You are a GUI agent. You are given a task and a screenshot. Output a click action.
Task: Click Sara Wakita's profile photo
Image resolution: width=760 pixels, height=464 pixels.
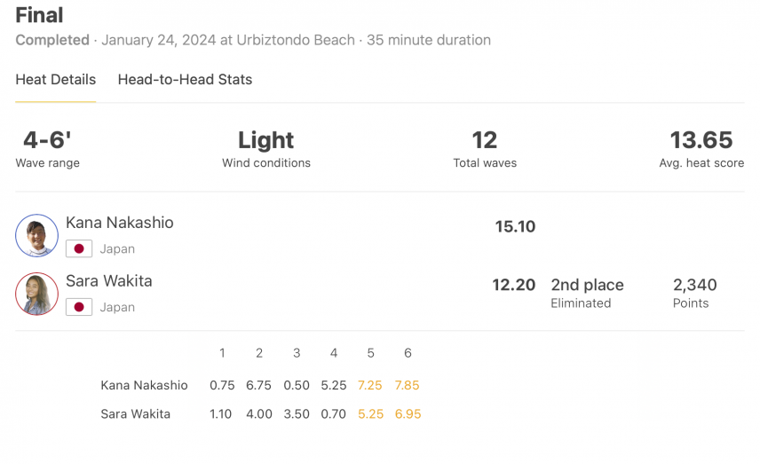pyautogui.click(x=36, y=294)
